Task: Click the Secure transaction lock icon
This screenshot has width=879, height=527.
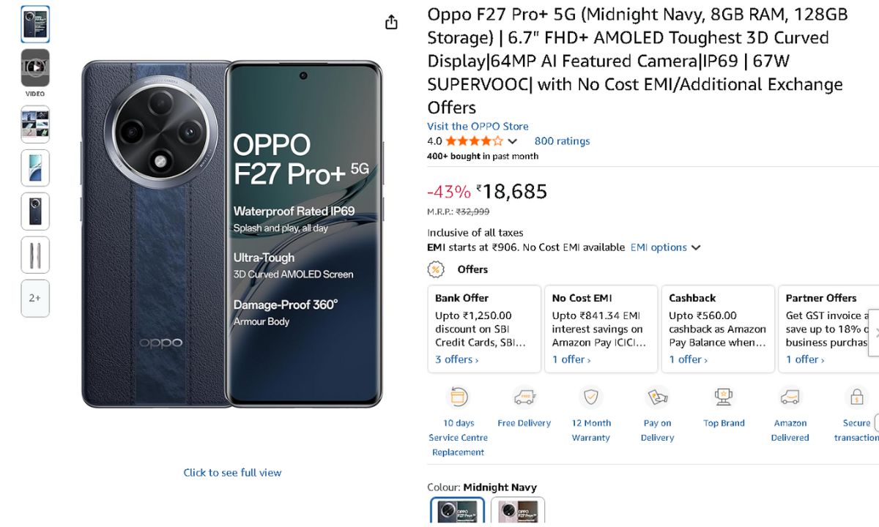Action: [856, 397]
